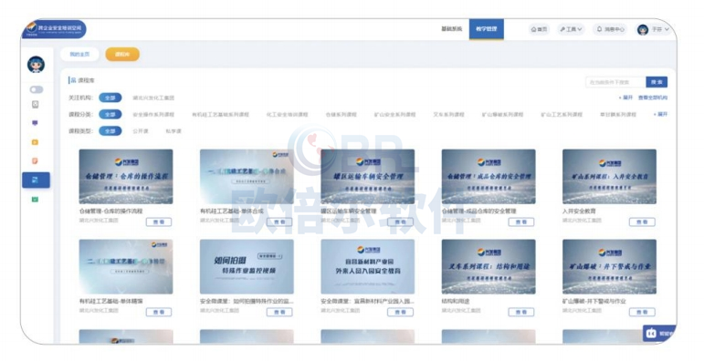Switch to the 教学管理 top menu
This screenshot has width=704, height=361.
coord(487,29)
